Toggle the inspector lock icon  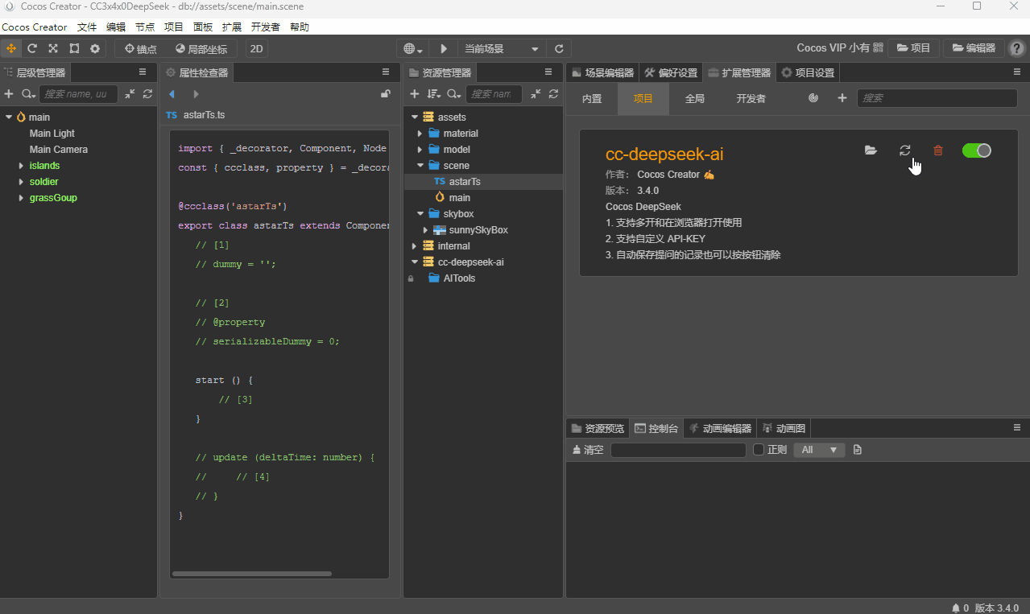[x=386, y=94]
